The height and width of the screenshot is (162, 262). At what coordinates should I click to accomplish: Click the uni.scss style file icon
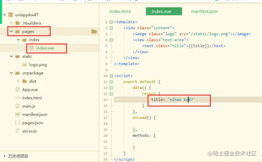click(17, 131)
